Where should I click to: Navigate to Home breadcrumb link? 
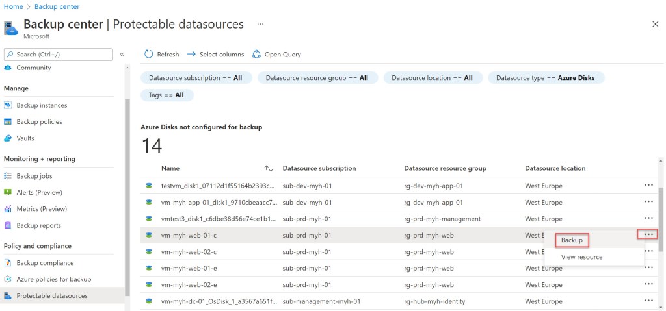13,6
